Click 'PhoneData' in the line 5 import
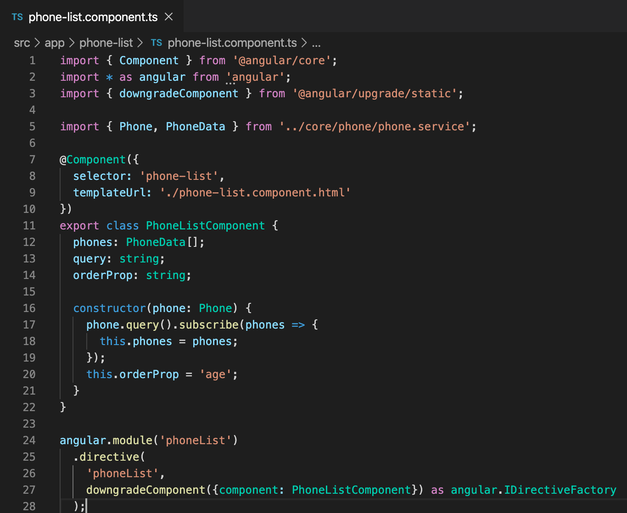The image size is (627, 513). [x=196, y=127]
